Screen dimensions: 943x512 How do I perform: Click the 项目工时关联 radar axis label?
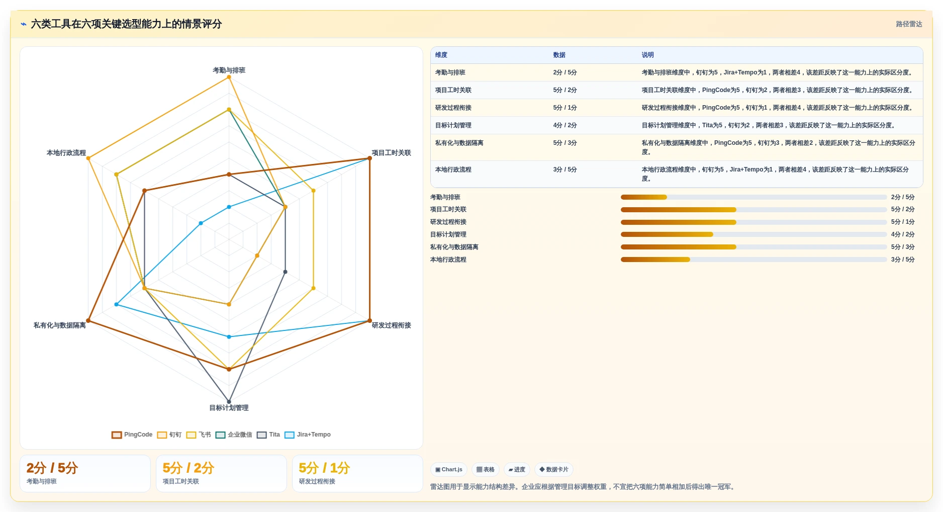coord(391,153)
